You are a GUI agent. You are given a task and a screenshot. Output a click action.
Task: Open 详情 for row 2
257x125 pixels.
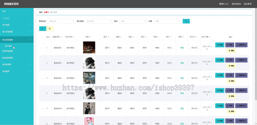tap(220, 60)
